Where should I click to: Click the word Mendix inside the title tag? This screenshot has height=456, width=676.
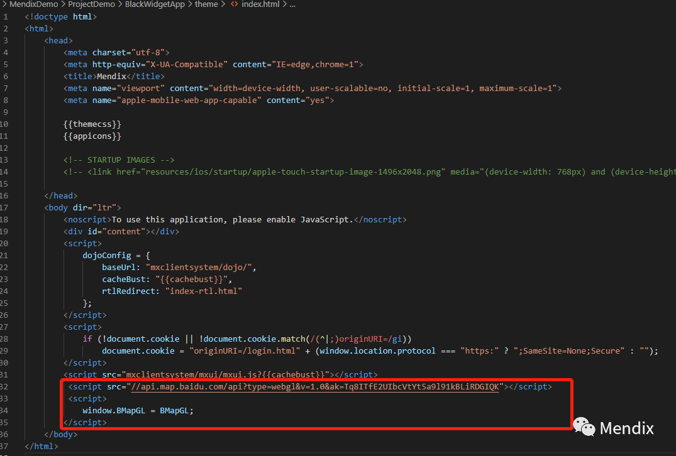pyautogui.click(x=112, y=76)
